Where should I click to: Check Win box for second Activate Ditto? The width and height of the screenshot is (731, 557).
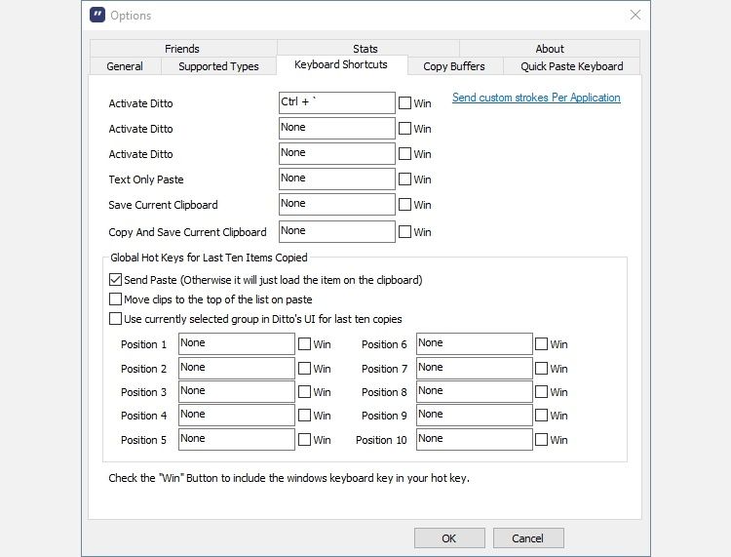point(404,129)
